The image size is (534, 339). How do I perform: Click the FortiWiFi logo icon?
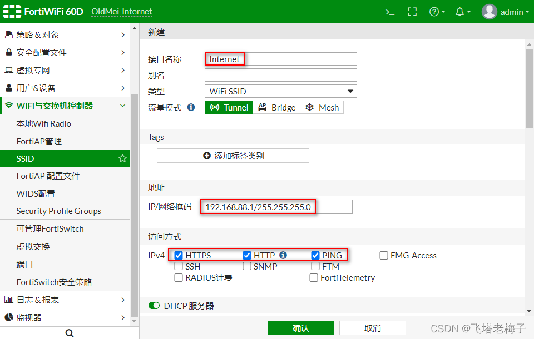tap(12, 12)
